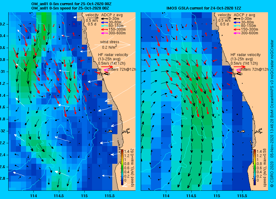The height and width of the screenshot is (199, 276).
Task: Click 'speed (m/s), max=0.62' label
Action: 132,167
